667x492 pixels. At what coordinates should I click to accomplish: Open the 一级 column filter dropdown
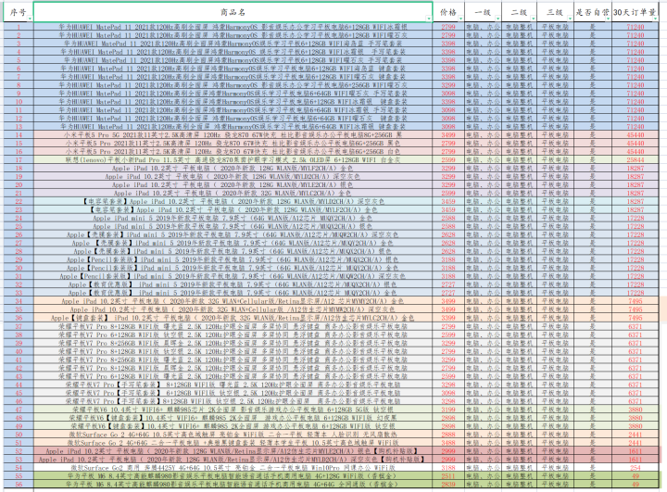(497, 19)
